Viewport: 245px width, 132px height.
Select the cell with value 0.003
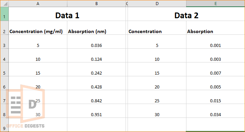click(216, 55)
